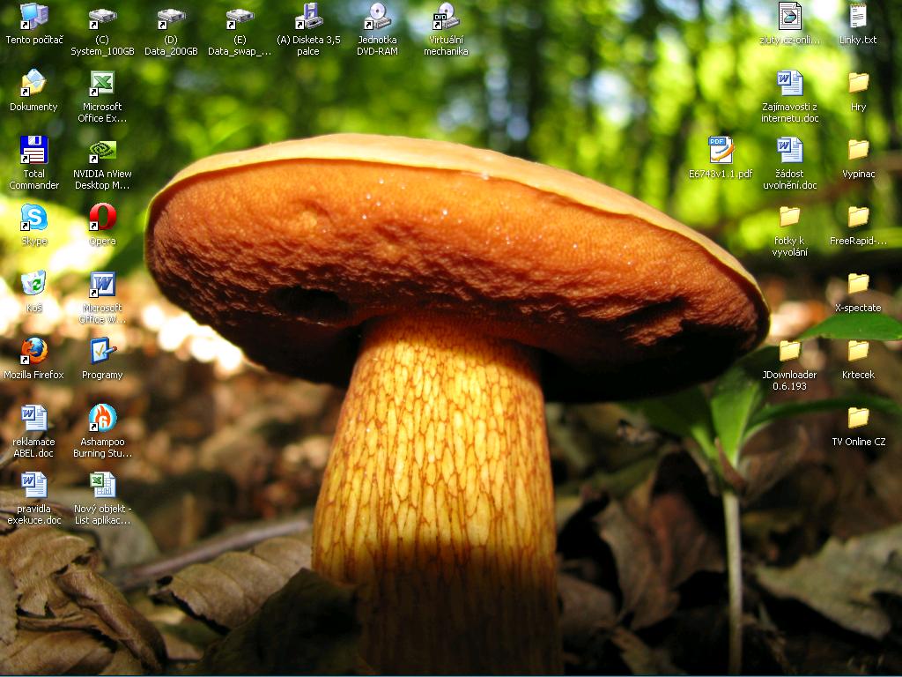Viewport: 902px width, 677px height.
Task: Select the Tento počítač desktop icon
Action: pyautogui.click(x=33, y=17)
